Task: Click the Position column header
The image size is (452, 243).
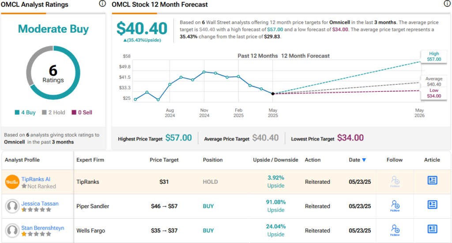Action: tap(213, 160)
